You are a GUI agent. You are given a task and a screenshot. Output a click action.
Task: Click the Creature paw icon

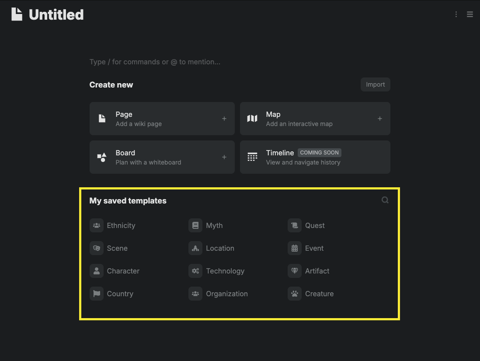295,294
